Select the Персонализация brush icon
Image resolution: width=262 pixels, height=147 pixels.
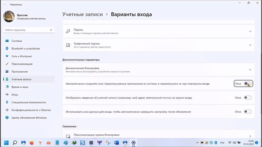(x=7, y=64)
